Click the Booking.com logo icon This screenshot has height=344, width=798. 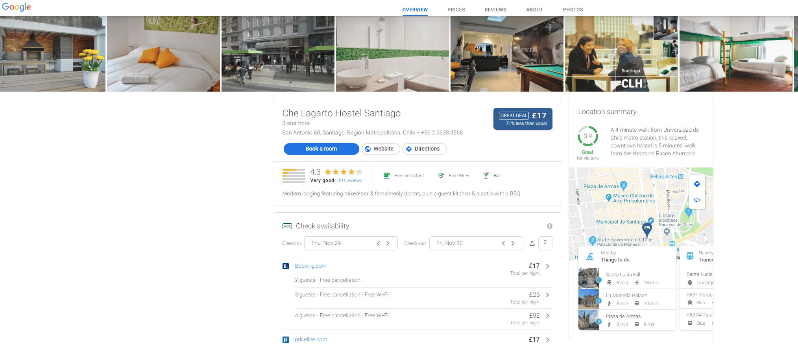pos(286,266)
